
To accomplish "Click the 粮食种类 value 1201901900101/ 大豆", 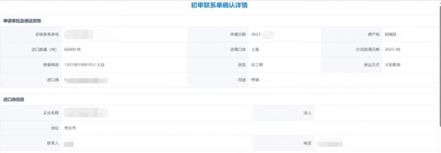I will [x=85, y=65].
